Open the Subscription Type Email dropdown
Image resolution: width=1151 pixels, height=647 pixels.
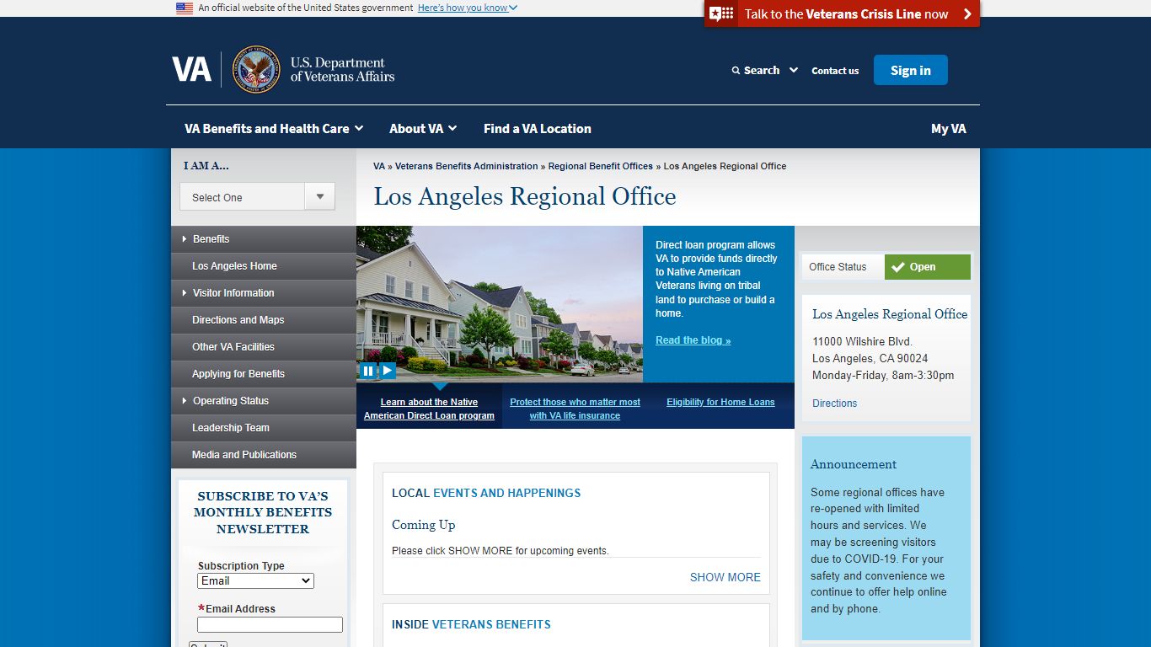click(255, 581)
